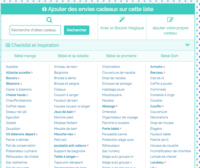
Task: Collapse the Checklist et Inspiration chevron
Action: click(187, 45)
